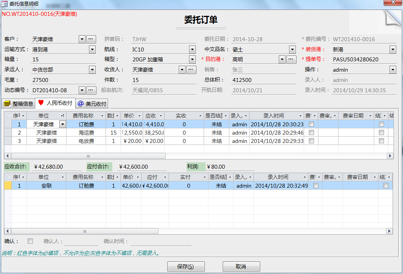This screenshot has height=274, width=403.
Task: Open 费用名称 column filter in receivables grid
Action: 102,116
